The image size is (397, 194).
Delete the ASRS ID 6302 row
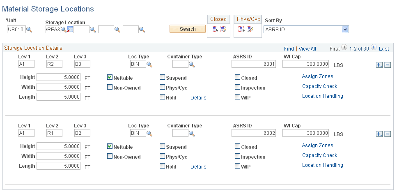tap(387, 134)
